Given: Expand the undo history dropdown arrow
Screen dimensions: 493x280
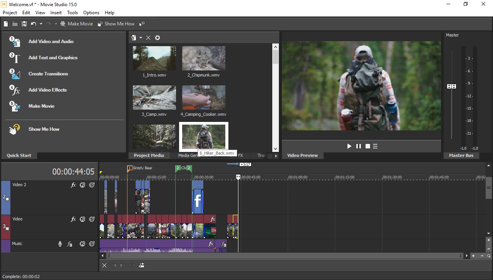Looking at the screenshot, I should coord(41,24).
